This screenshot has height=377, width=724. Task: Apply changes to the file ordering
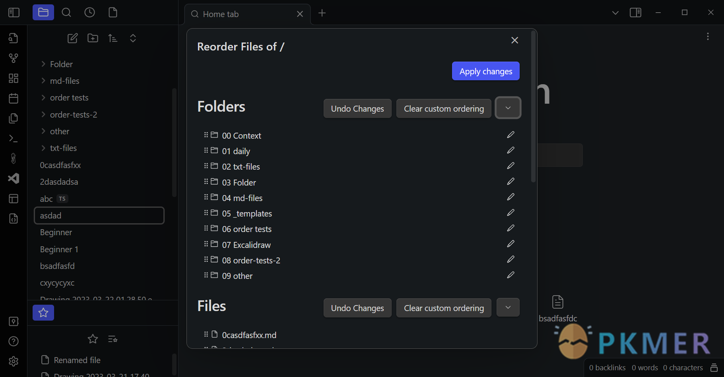click(x=485, y=71)
